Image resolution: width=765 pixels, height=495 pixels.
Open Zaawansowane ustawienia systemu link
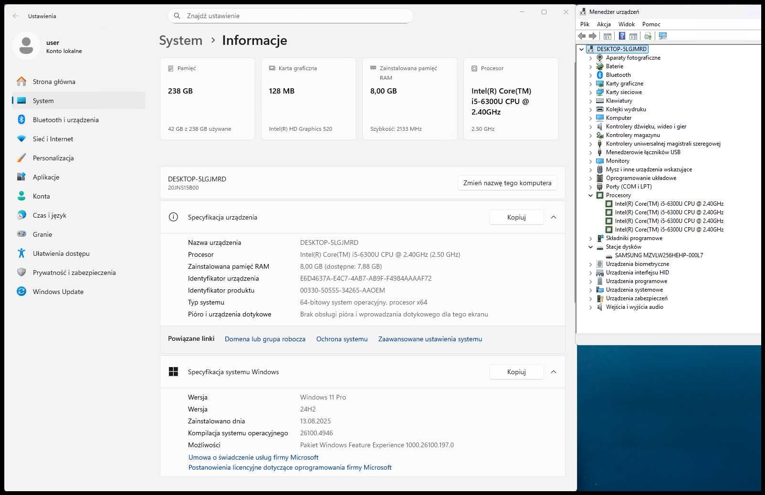pos(430,339)
